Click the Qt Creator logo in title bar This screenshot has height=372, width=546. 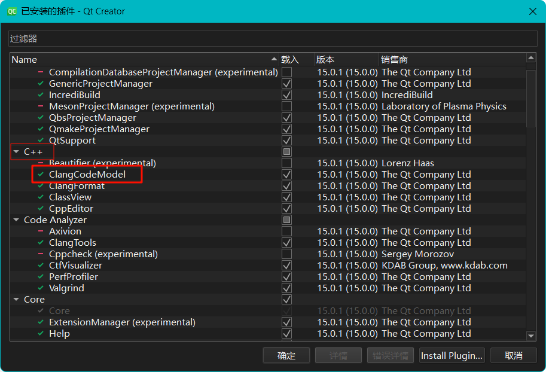tap(12, 11)
